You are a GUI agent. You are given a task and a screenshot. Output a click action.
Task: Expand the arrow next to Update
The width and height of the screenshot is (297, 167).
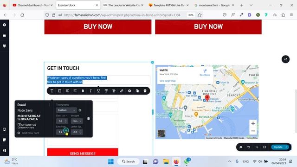287,147
